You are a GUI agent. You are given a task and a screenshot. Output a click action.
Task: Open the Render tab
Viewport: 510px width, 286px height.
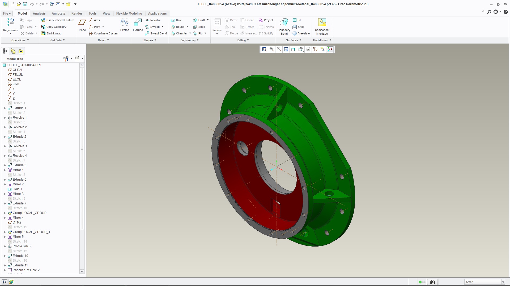click(77, 14)
